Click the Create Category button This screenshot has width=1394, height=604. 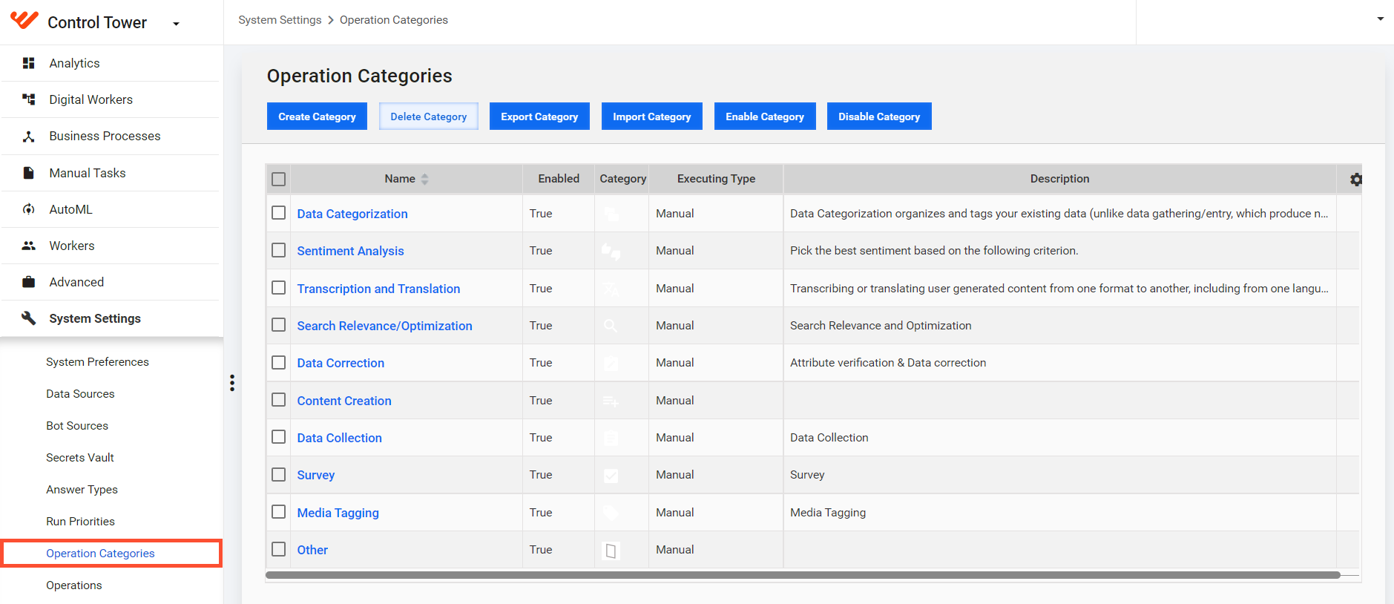click(317, 116)
